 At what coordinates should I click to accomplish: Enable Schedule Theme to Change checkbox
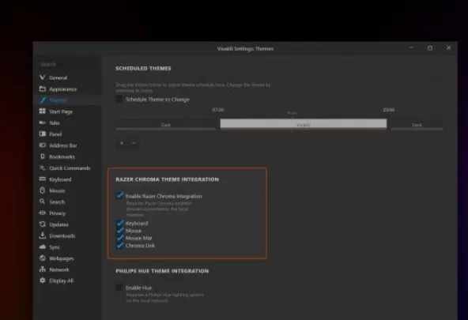click(119, 100)
